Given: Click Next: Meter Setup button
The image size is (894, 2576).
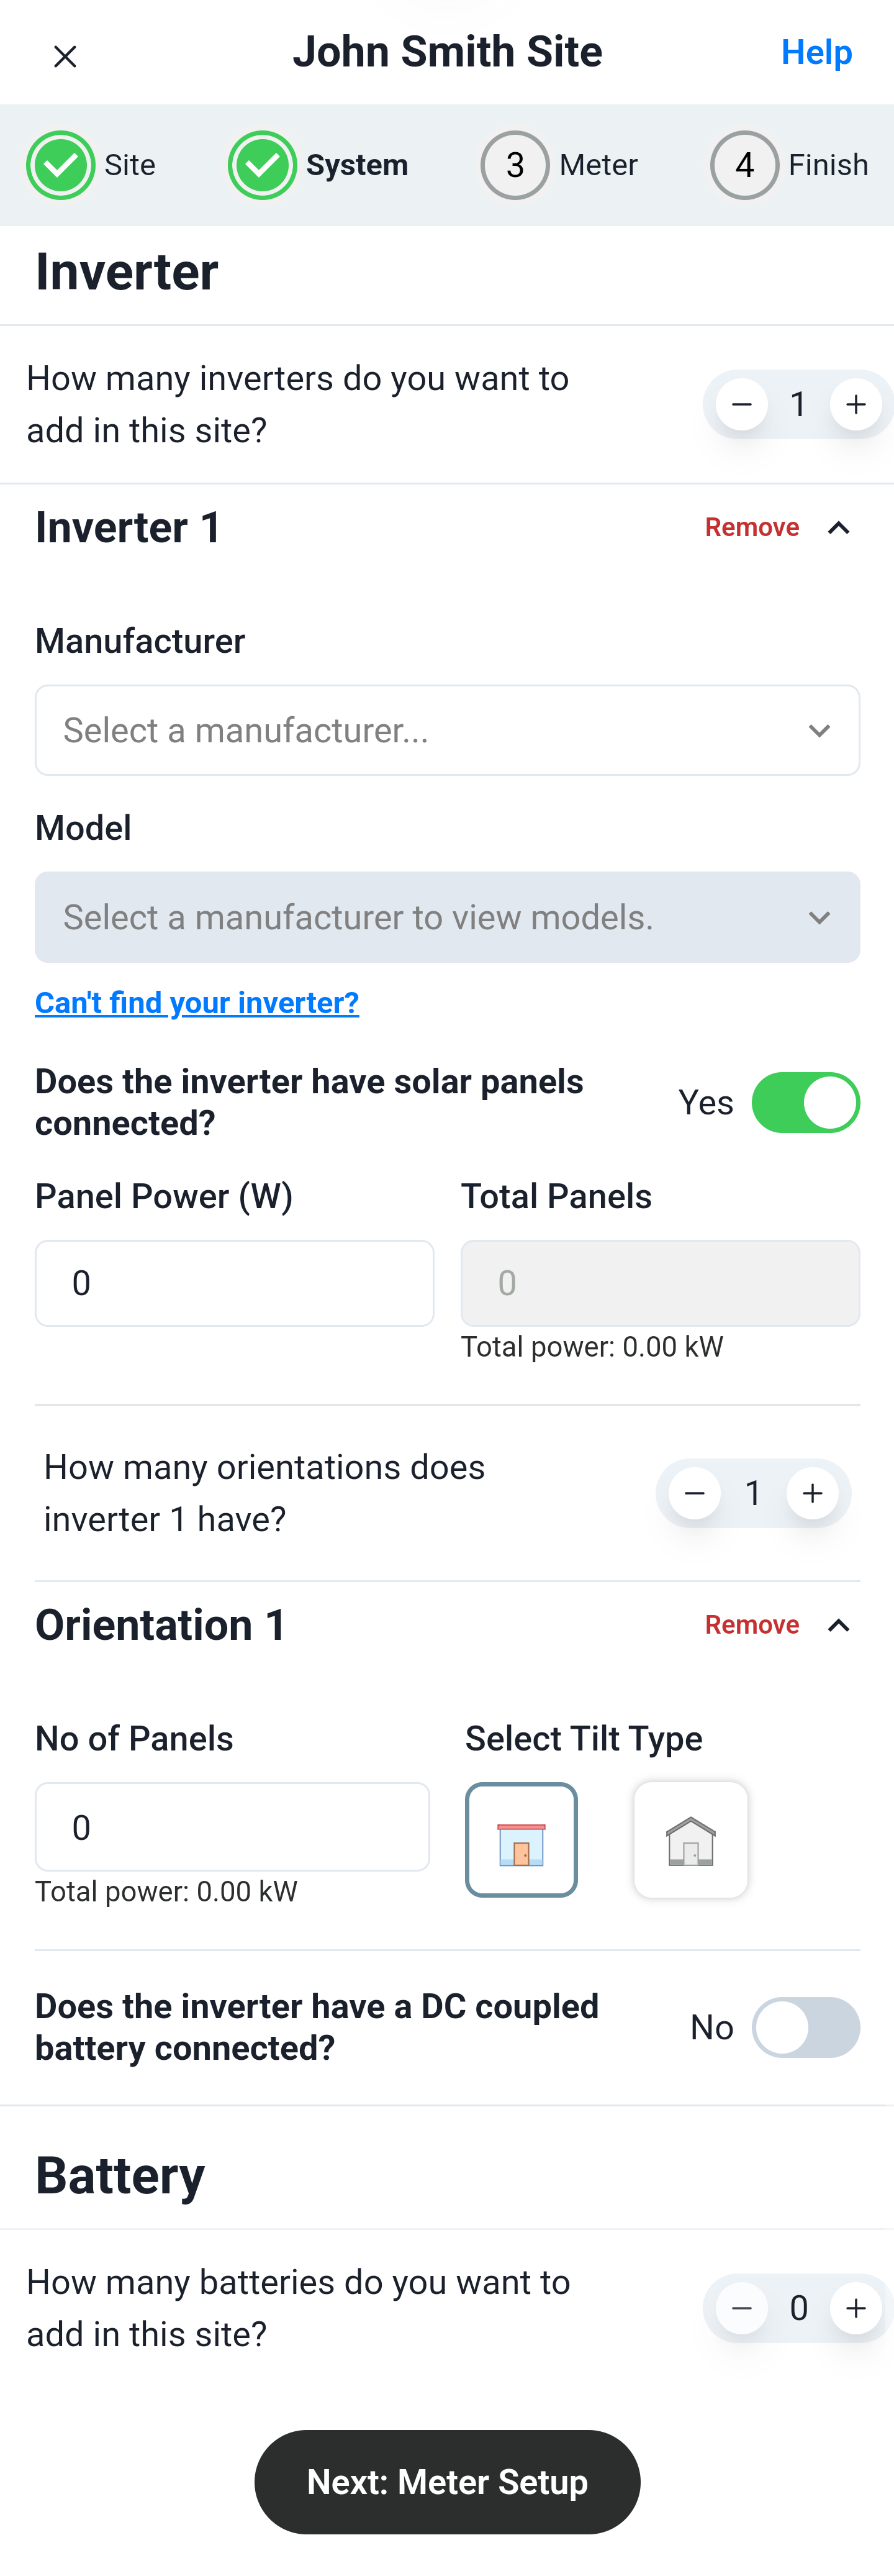Looking at the screenshot, I should point(447,2482).
